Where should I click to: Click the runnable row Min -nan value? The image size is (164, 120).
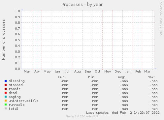coord(94,105)
